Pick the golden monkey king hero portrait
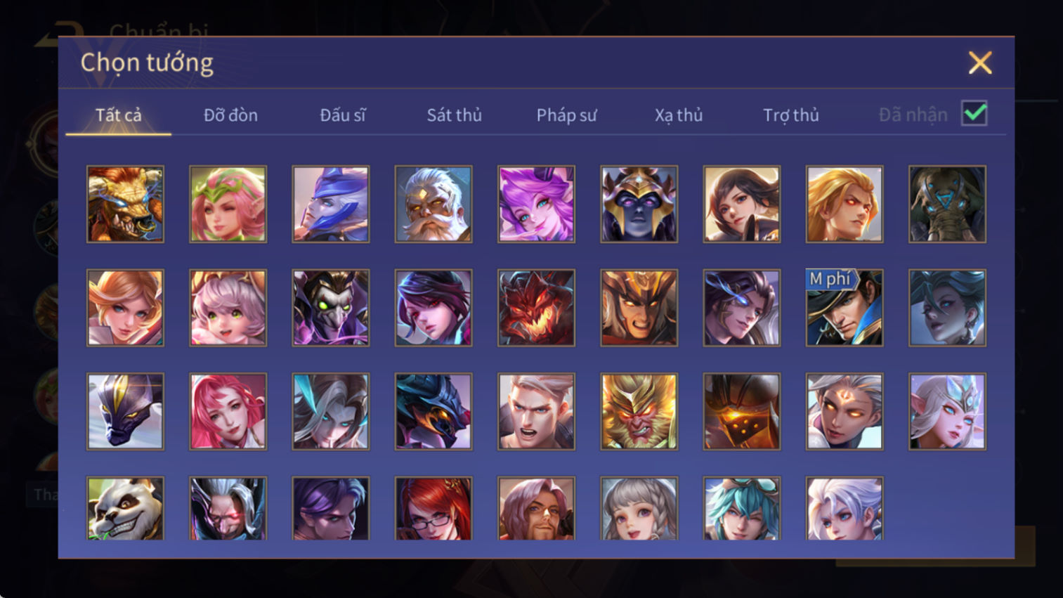The image size is (1063, 598). pyautogui.click(x=639, y=412)
